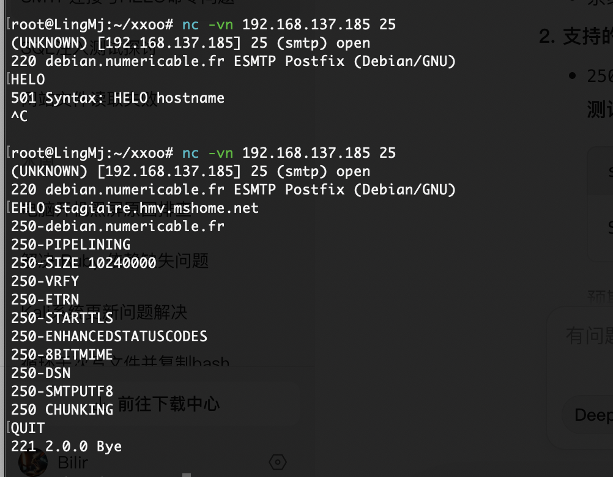Click the EHLO stagiaire.hmv.mshome.net line
Viewport: 613px width, 477px height.
pos(135,208)
